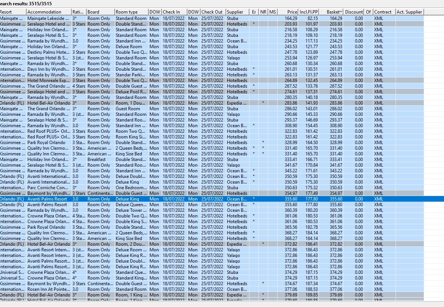The height and width of the screenshot is (307, 444).
Task: Click the Deluxe Tower ... room type cell
Action: (131, 210)
